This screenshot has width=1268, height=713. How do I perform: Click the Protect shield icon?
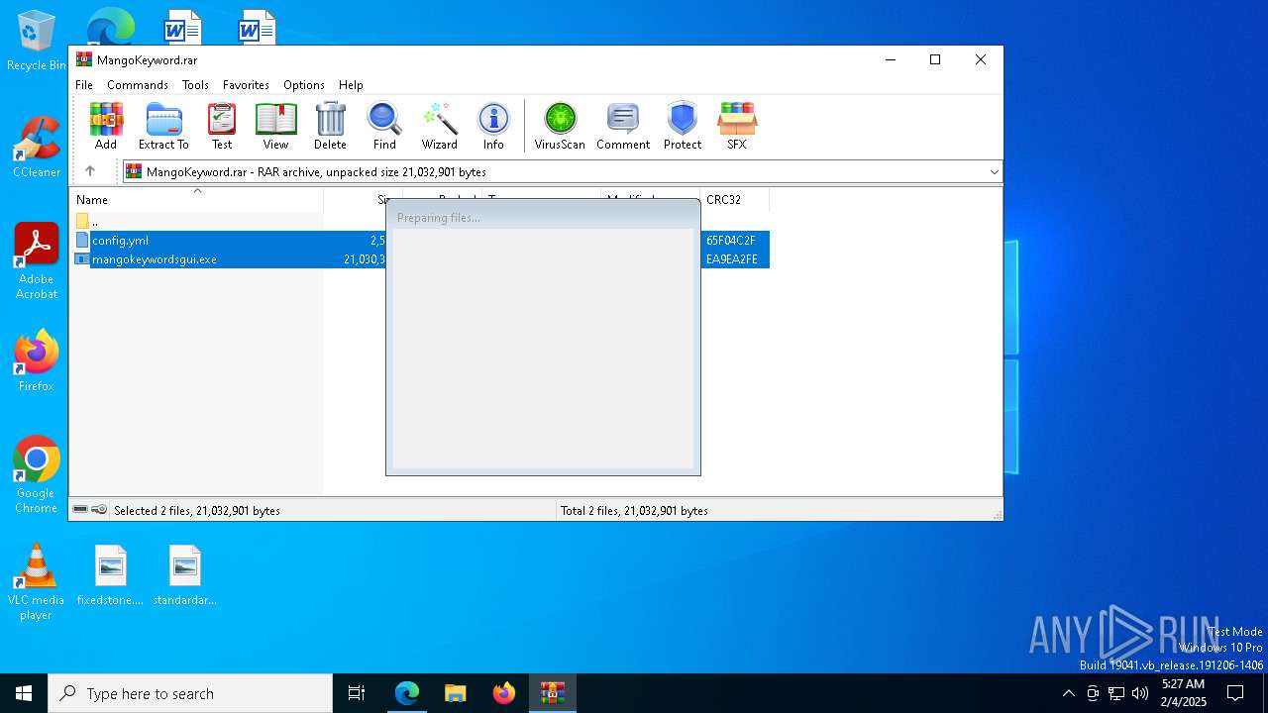click(683, 126)
